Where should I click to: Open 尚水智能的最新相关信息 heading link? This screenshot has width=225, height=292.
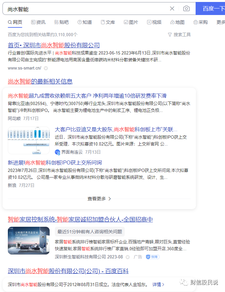point(40,82)
